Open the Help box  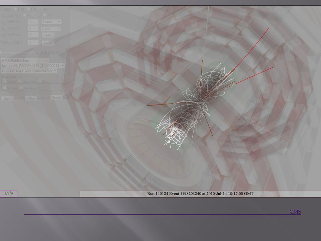(x=9, y=193)
